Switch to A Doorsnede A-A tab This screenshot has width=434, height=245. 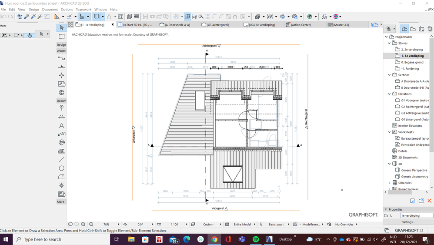[x=178, y=25]
